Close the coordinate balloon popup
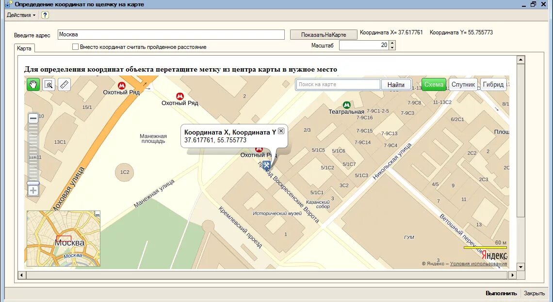553x302 pixels. [x=281, y=131]
